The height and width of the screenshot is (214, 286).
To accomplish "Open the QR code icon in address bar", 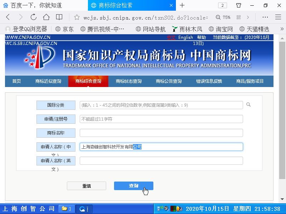I will (238, 17).
